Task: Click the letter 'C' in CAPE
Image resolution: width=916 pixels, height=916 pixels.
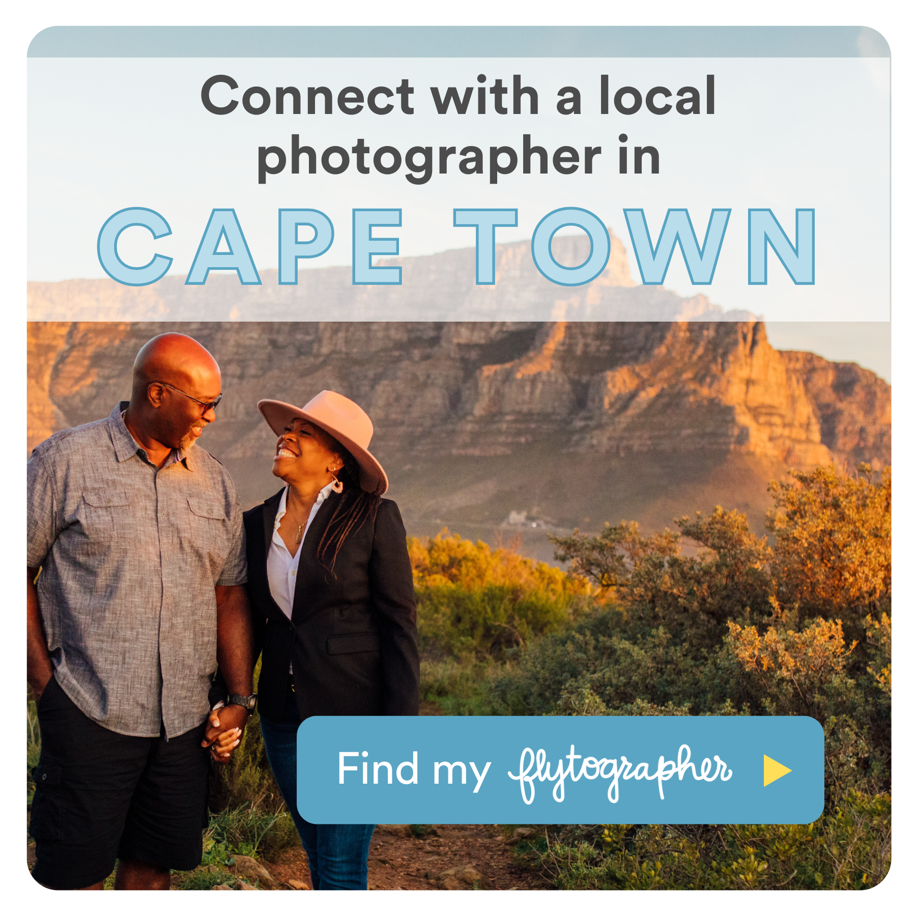Action: [x=135, y=246]
